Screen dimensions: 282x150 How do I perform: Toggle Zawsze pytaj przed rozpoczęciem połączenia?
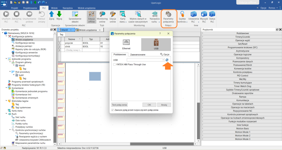pyautogui.click(x=113, y=110)
